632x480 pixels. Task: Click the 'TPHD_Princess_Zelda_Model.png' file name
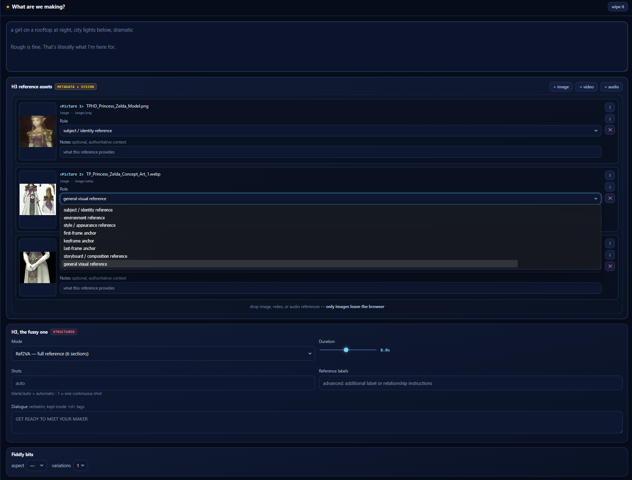point(117,106)
